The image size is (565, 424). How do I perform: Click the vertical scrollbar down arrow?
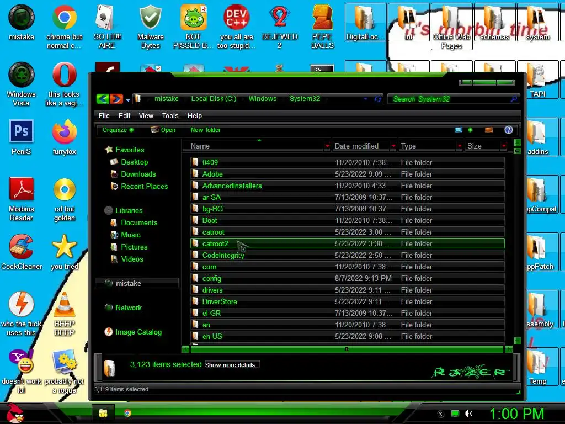[517, 341]
